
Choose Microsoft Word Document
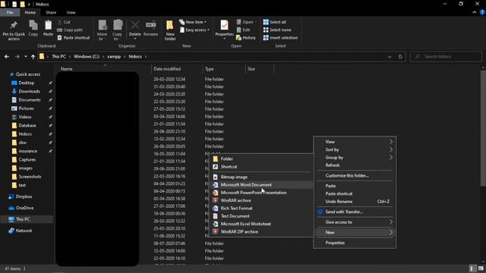pyautogui.click(x=261, y=185)
